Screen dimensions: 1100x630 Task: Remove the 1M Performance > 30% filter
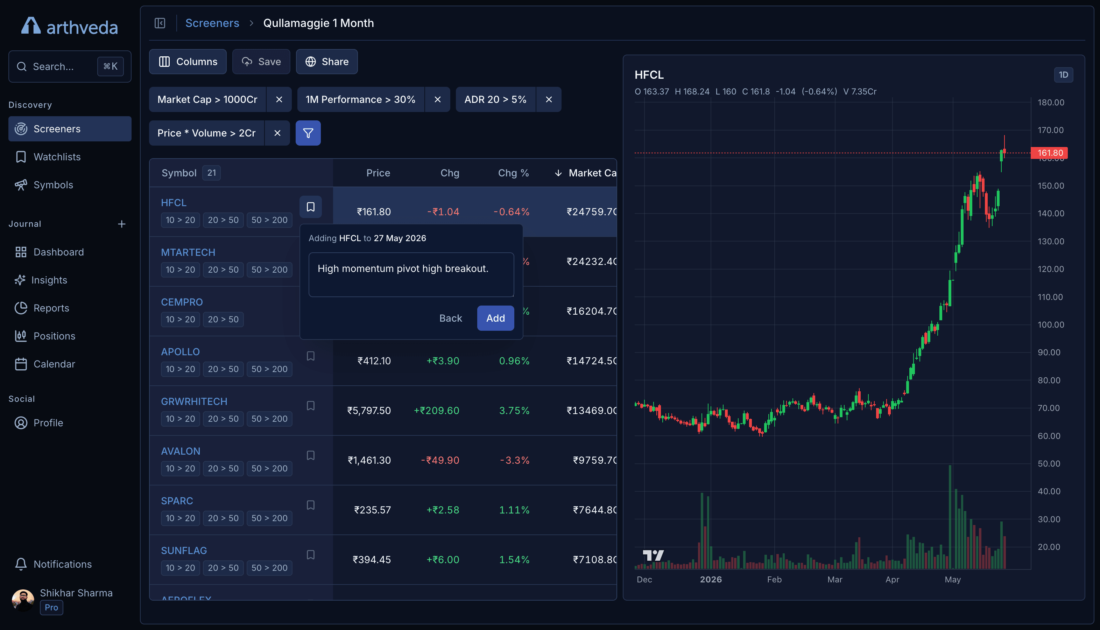pos(438,99)
